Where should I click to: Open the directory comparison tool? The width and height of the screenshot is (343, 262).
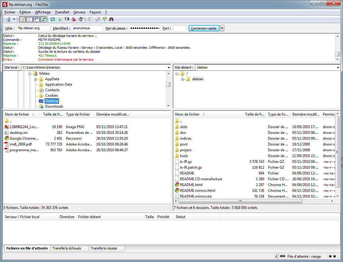90,19
